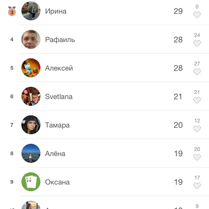This screenshot has width=209, height=209.
Task: Tap Оксана's green playing cards avatar
Action: point(31,182)
